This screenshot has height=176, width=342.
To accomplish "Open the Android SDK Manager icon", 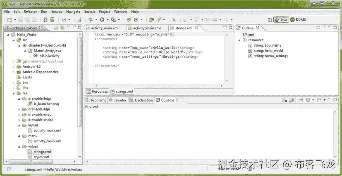I will (x=45, y=20).
